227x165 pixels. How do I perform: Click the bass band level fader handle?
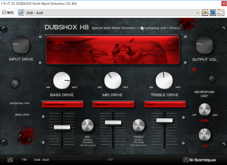coord(62,127)
